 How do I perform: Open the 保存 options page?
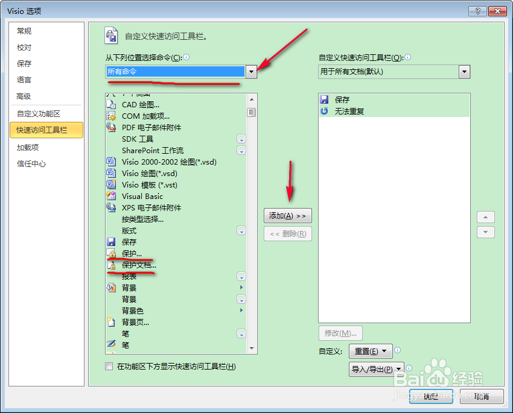pyautogui.click(x=24, y=63)
